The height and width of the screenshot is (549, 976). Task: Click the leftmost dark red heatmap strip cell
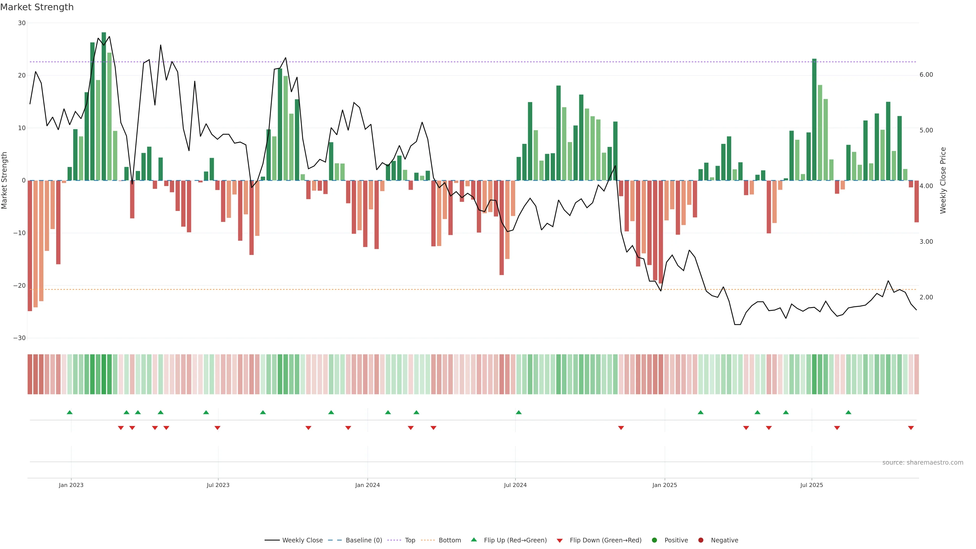[x=29, y=374]
